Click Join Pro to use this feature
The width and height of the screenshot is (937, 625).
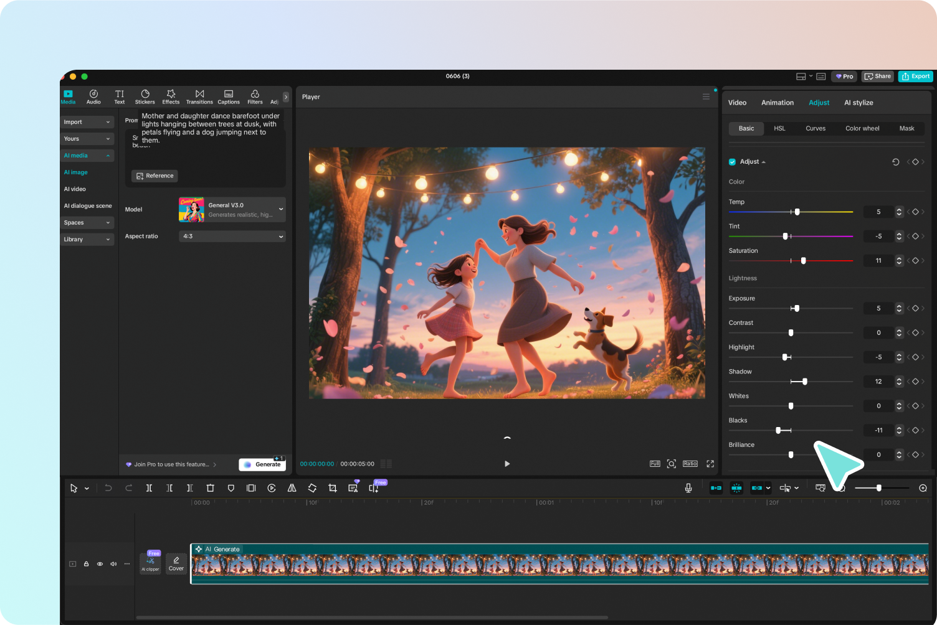[x=171, y=464]
